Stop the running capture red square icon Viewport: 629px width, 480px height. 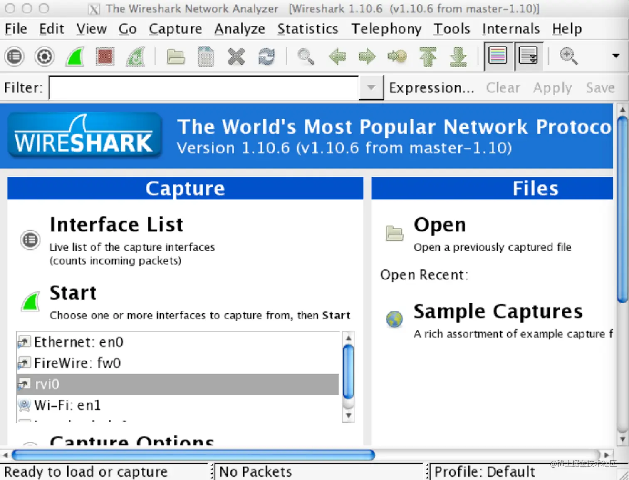click(105, 56)
